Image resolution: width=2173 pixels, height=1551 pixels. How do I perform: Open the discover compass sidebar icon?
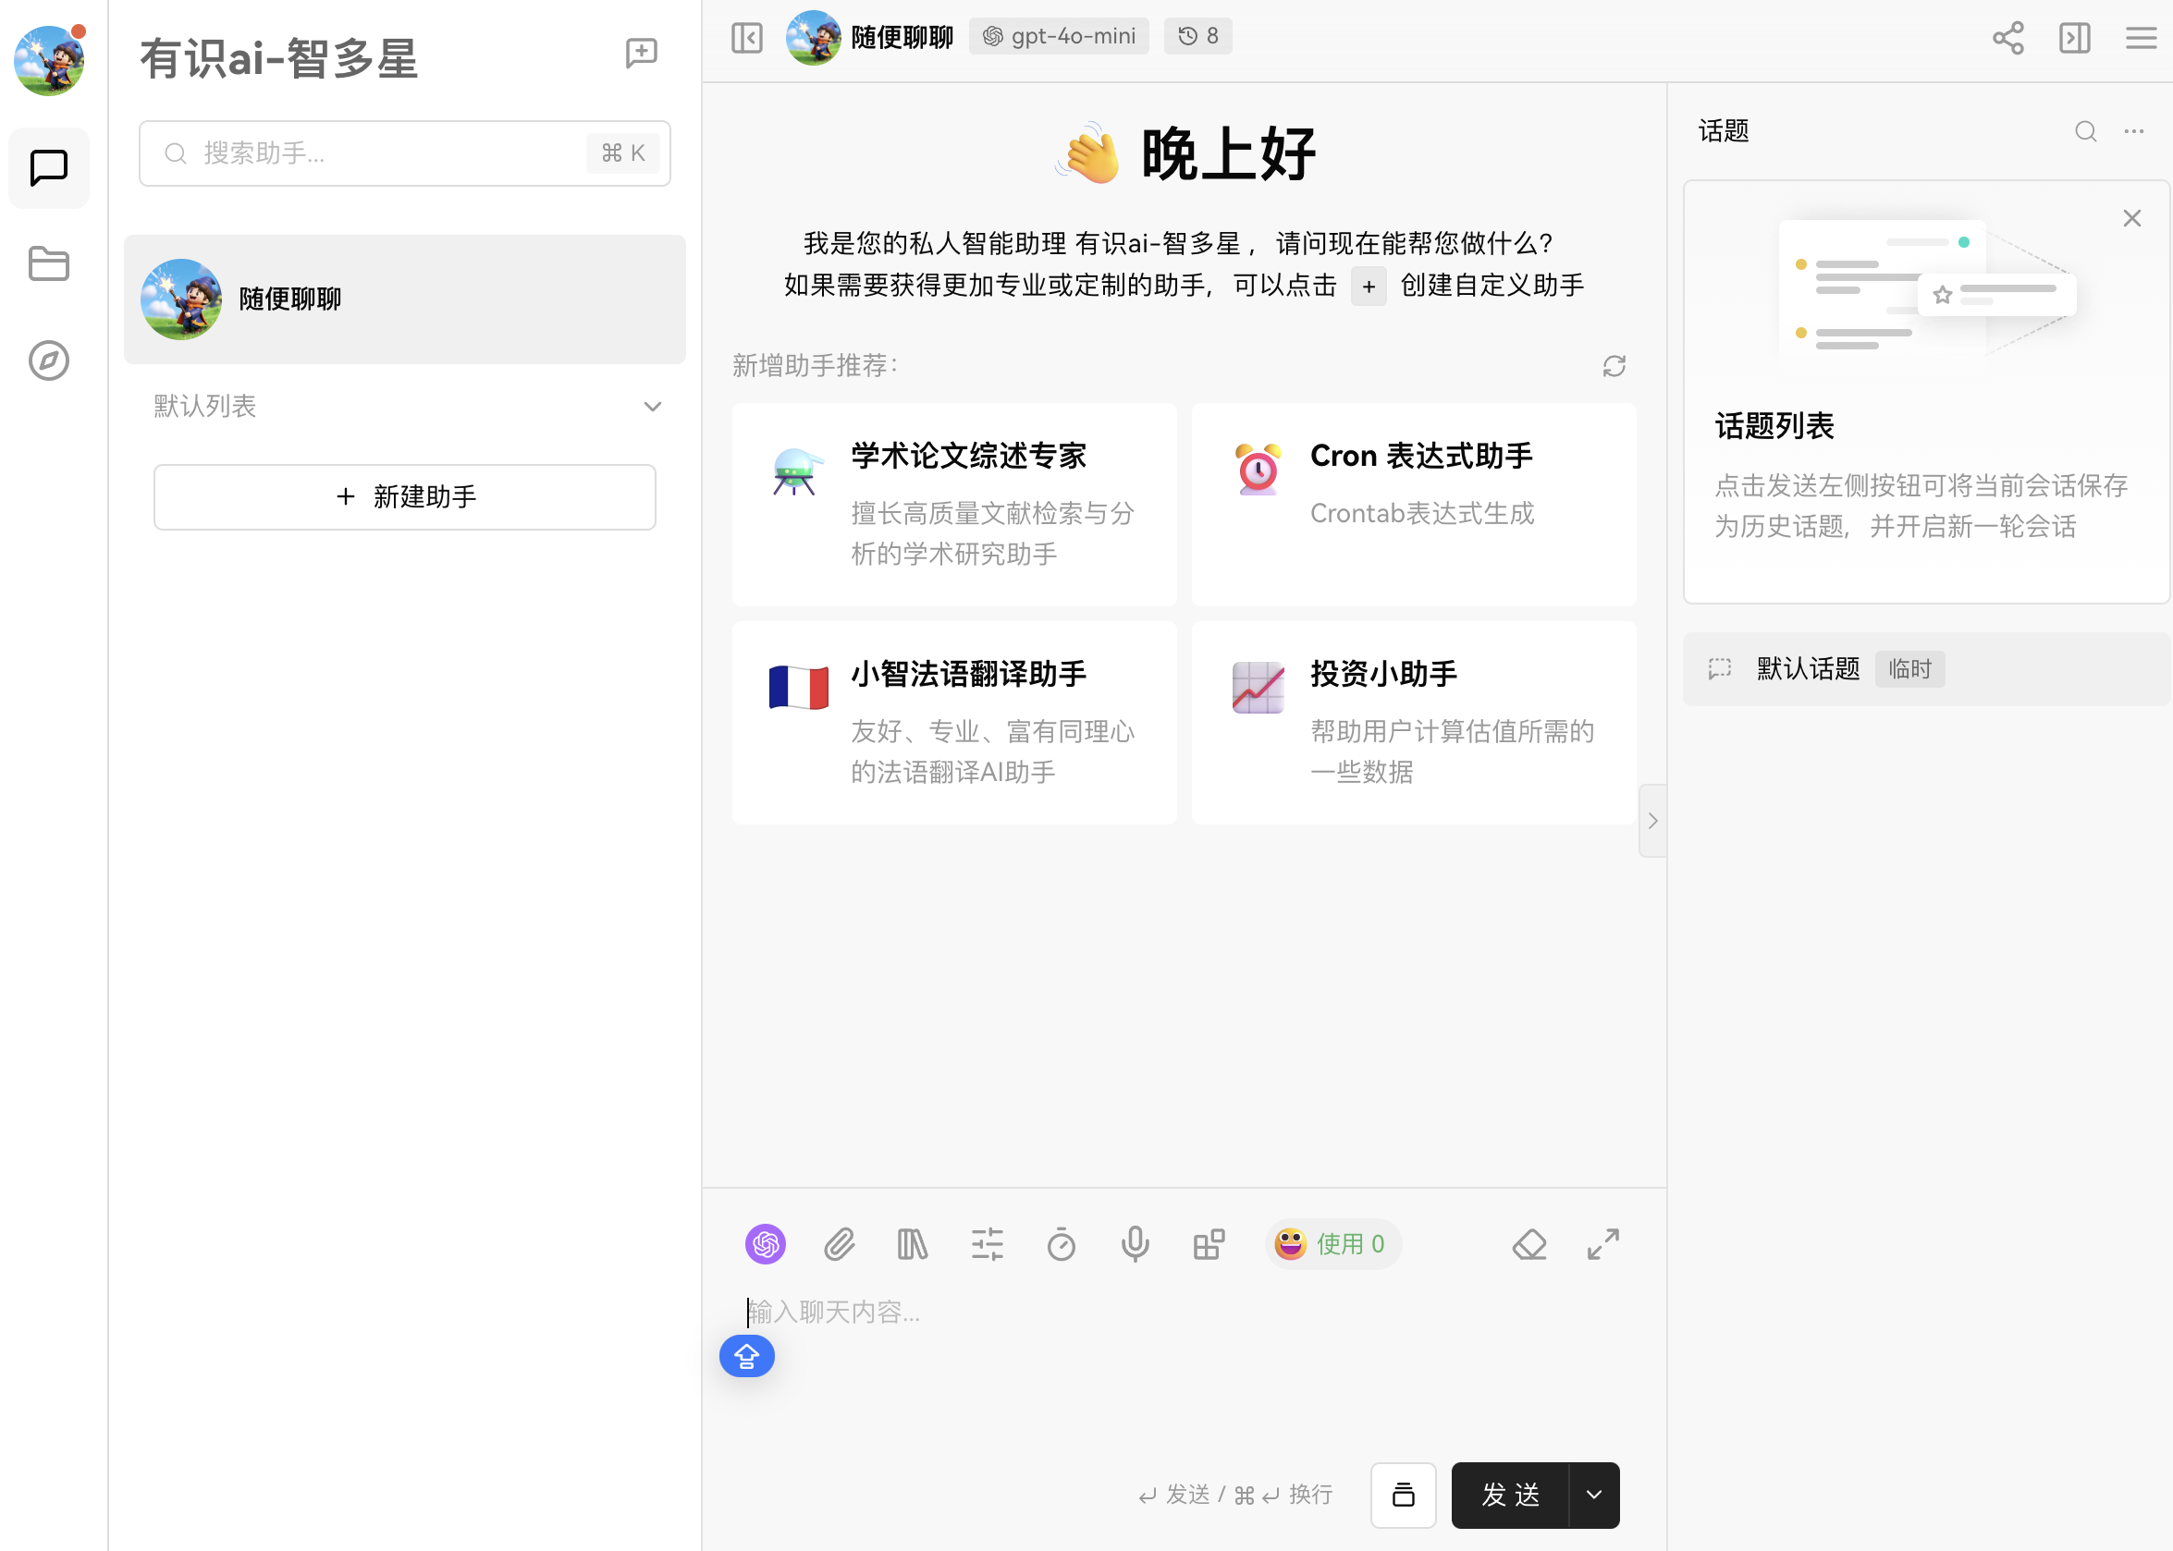coord(49,360)
